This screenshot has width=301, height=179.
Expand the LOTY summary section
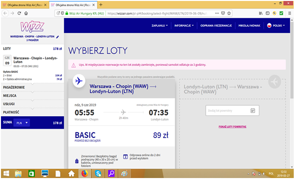[x=32, y=49]
